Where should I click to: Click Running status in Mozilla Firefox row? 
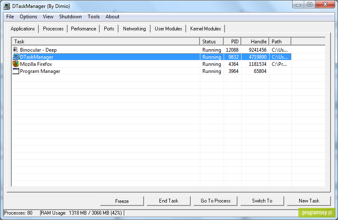click(212, 64)
